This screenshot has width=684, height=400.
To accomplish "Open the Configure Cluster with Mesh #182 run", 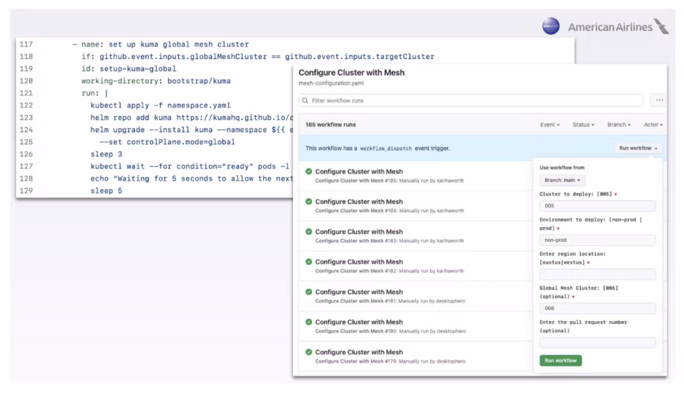I will 358,262.
